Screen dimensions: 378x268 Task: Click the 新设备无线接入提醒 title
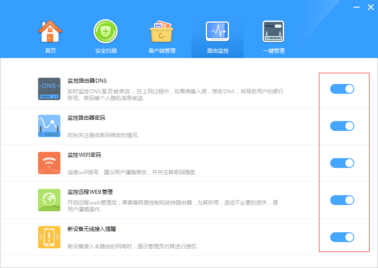coord(92,229)
